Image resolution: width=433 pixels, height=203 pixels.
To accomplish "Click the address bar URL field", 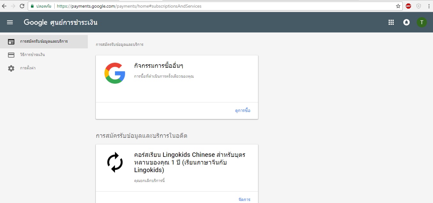I will (211, 6).
